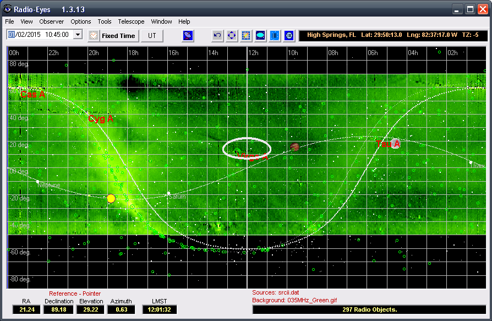Click the Tau A source label
This screenshot has width=492, height=321.
tap(387, 144)
